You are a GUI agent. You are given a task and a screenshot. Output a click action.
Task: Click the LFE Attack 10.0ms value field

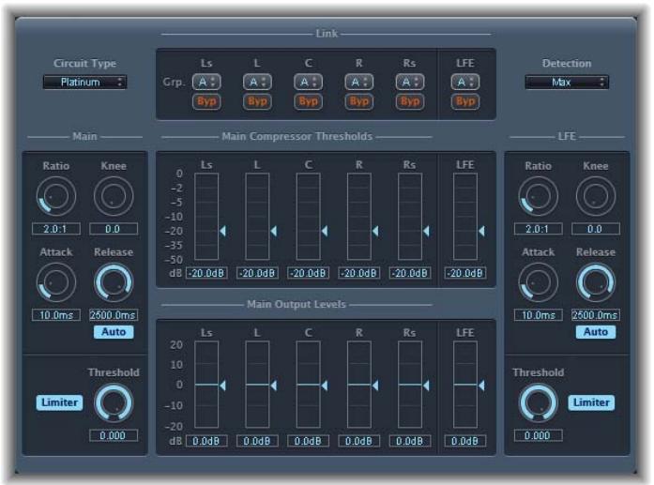point(538,315)
